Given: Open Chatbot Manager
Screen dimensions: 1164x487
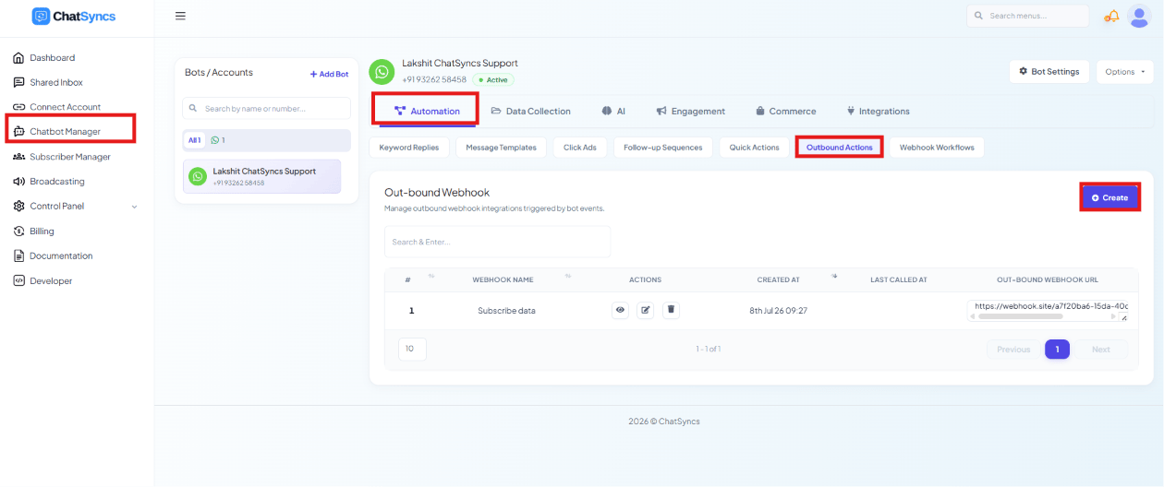Looking at the screenshot, I should (65, 132).
